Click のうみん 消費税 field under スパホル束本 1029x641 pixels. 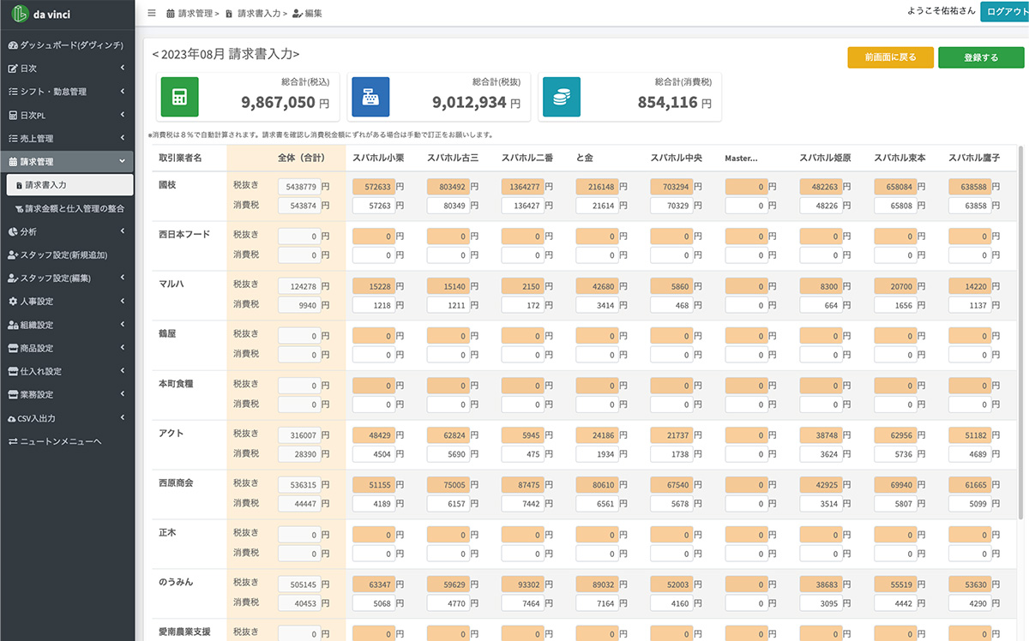tap(895, 603)
